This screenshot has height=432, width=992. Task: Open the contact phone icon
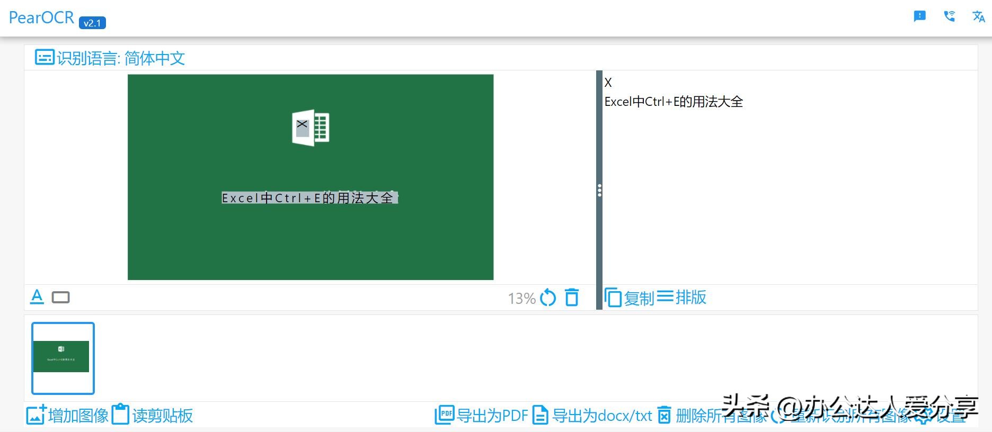(x=950, y=16)
